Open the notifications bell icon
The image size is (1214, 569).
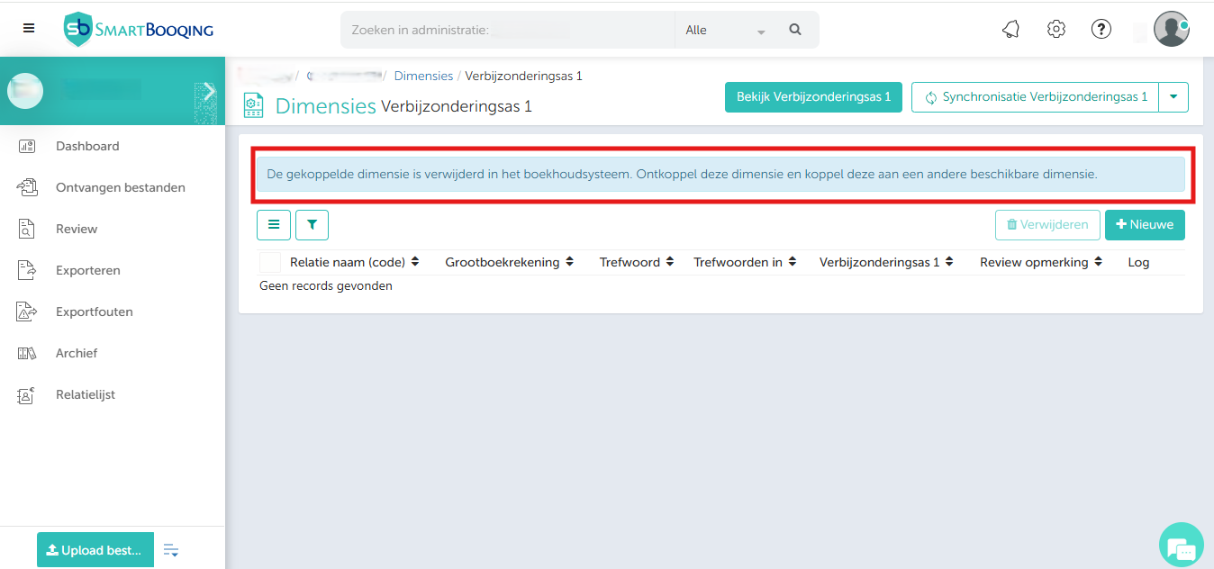(x=1010, y=30)
